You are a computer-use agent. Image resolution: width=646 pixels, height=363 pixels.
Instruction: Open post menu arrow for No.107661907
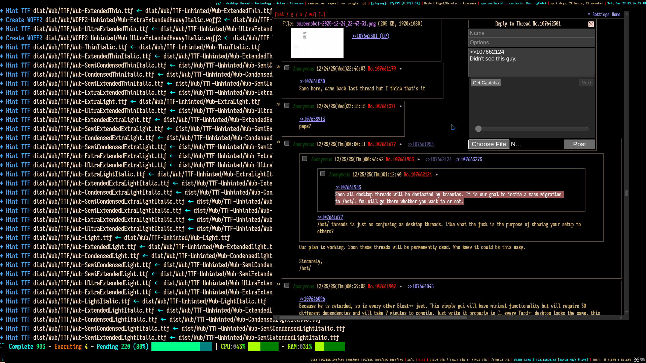pyautogui.click(x=400, y=286)
